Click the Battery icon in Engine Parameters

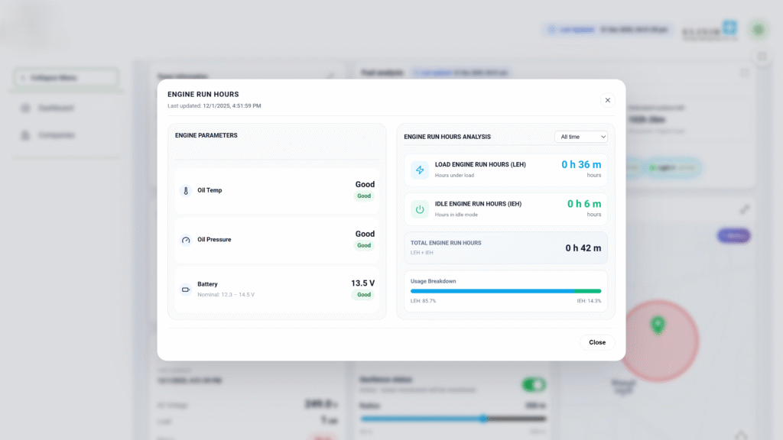(x=186, y=289)
